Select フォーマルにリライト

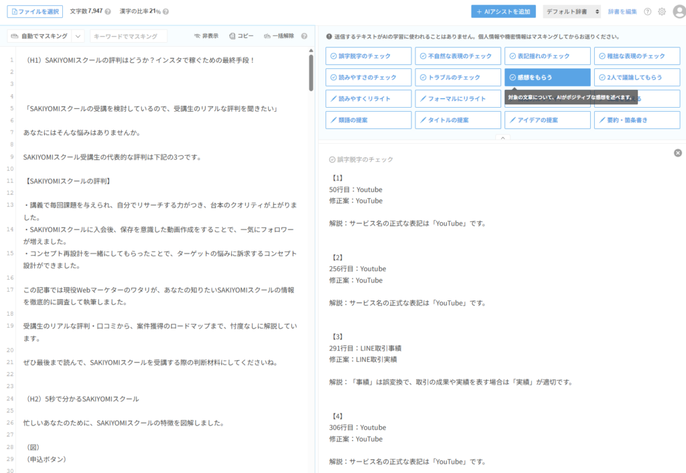pyautogui.click(x=458, y=99)
